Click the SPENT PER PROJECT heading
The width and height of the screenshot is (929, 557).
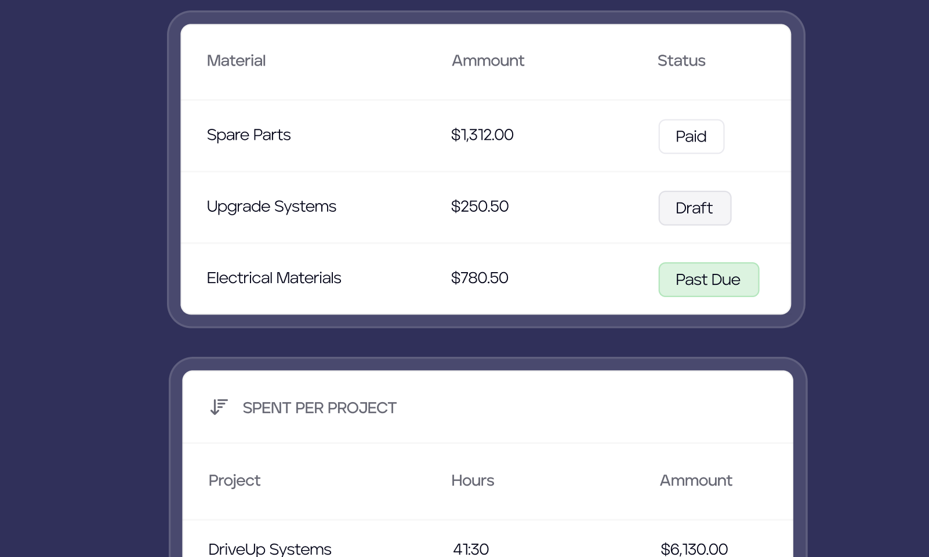pos(320,408)
